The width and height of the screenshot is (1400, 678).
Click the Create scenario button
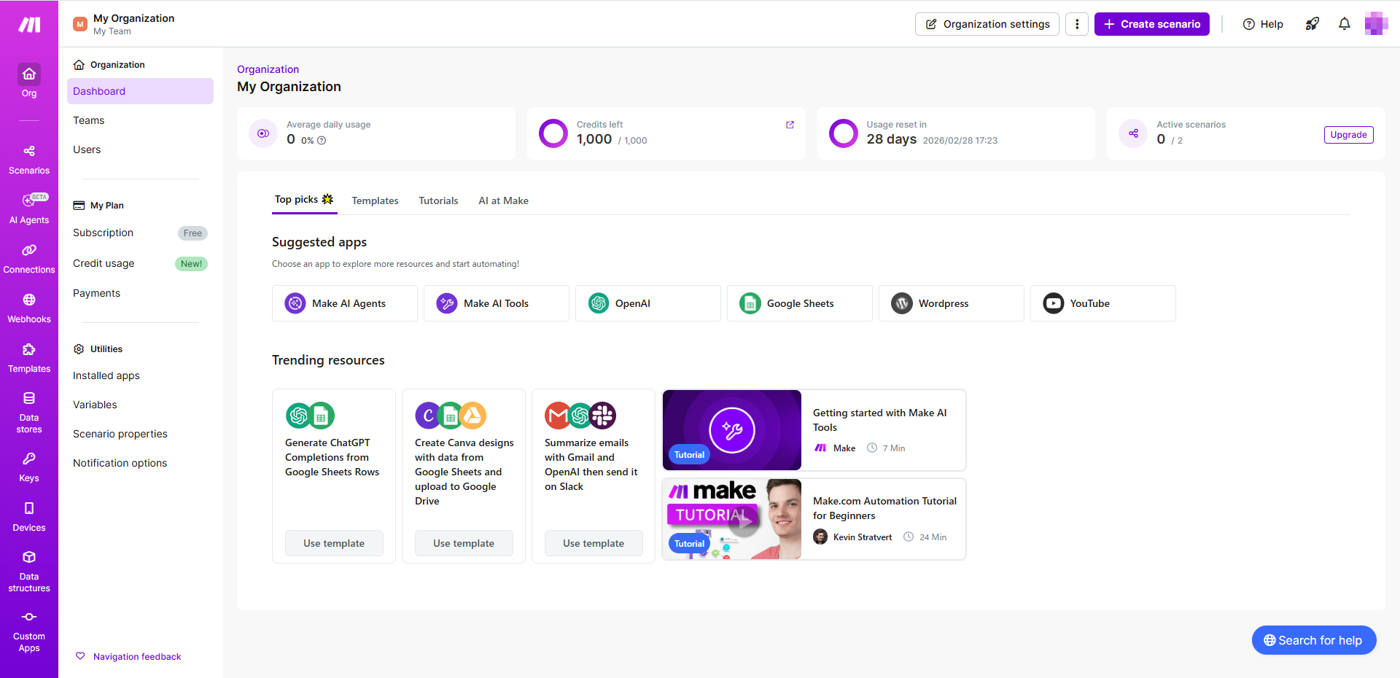tap(1151, 24)
